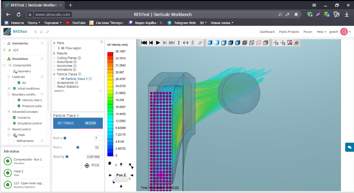Click the Num v slider handle

(78, 147)
